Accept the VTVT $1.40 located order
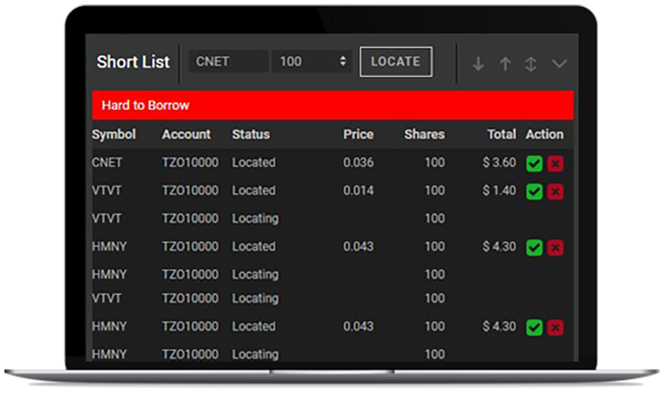The height and width of the screenshot is (396, 664). [534, 191]
